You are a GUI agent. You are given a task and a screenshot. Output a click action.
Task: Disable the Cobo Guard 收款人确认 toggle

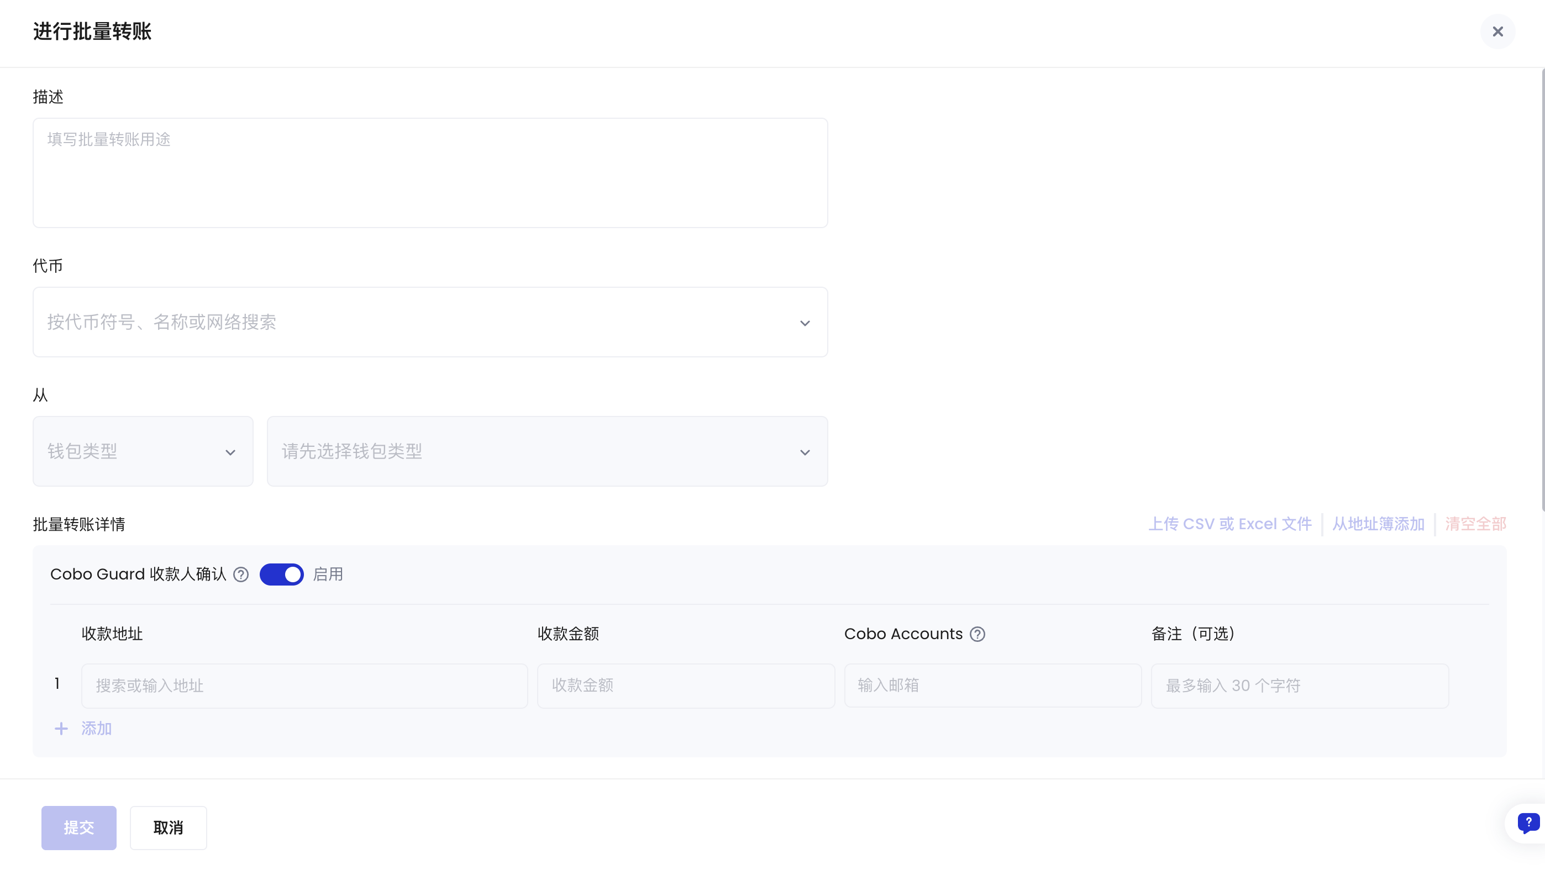(281, 574)
